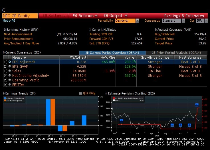
Task: Click the In-line growth vs comps cell
Action: [x=155, y=71]
